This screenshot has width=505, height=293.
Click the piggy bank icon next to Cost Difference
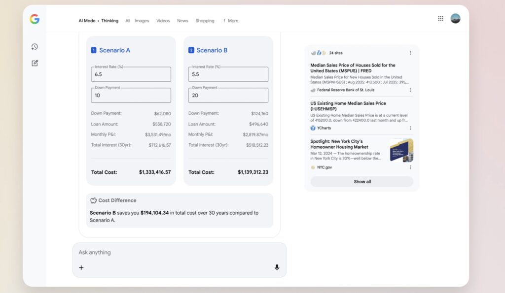point(93,200)
